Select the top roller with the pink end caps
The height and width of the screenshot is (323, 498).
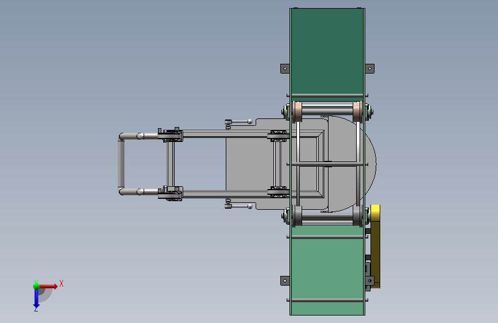tap(327, 111)
